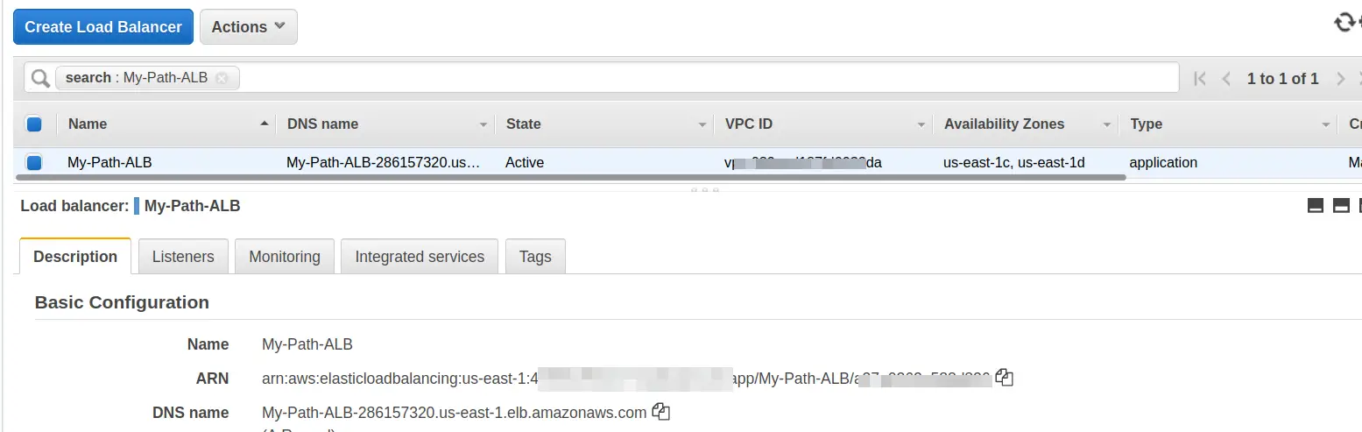Click the Create Load Balancer button
Screen dimensions: 1362x432
click(x=103, y=27)
